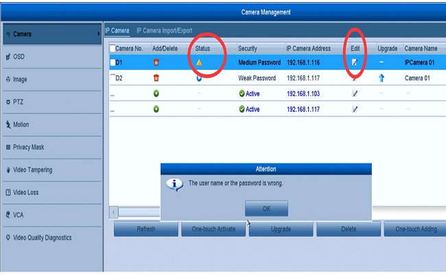Open the Video Loss menu
This screenshot has height=275, width=446.
(52, 192)
